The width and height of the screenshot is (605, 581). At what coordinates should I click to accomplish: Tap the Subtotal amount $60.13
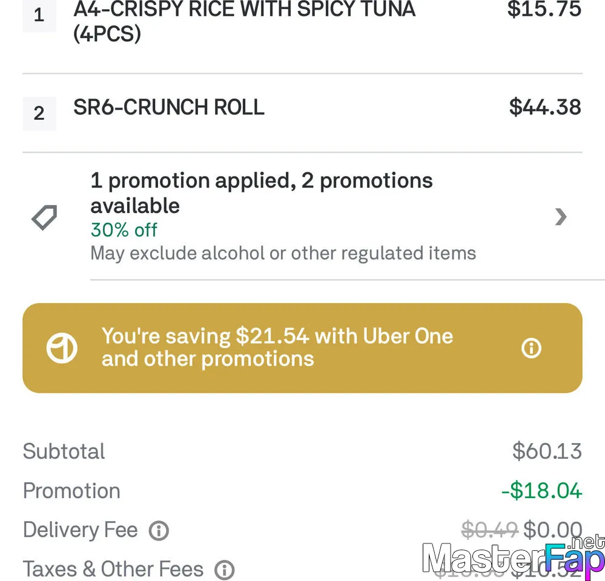[547, 451]
